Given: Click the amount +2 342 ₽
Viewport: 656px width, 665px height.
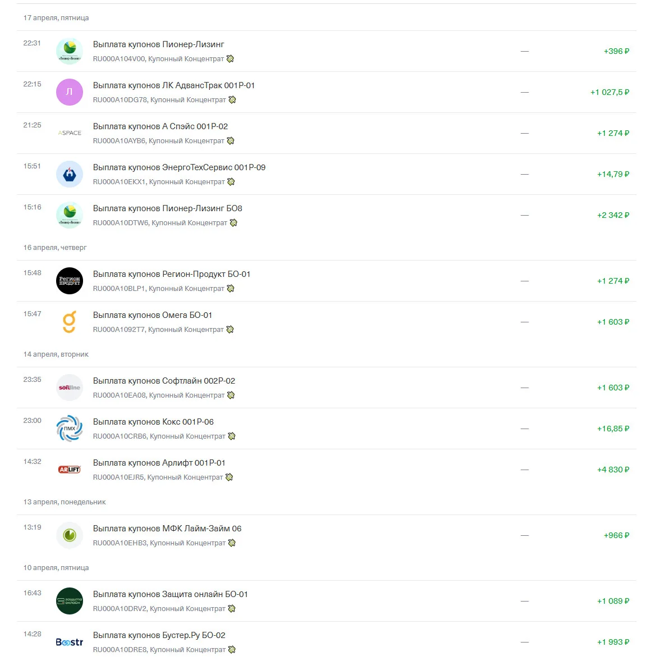Looking at the screenshot, I should tap(613, 216).
